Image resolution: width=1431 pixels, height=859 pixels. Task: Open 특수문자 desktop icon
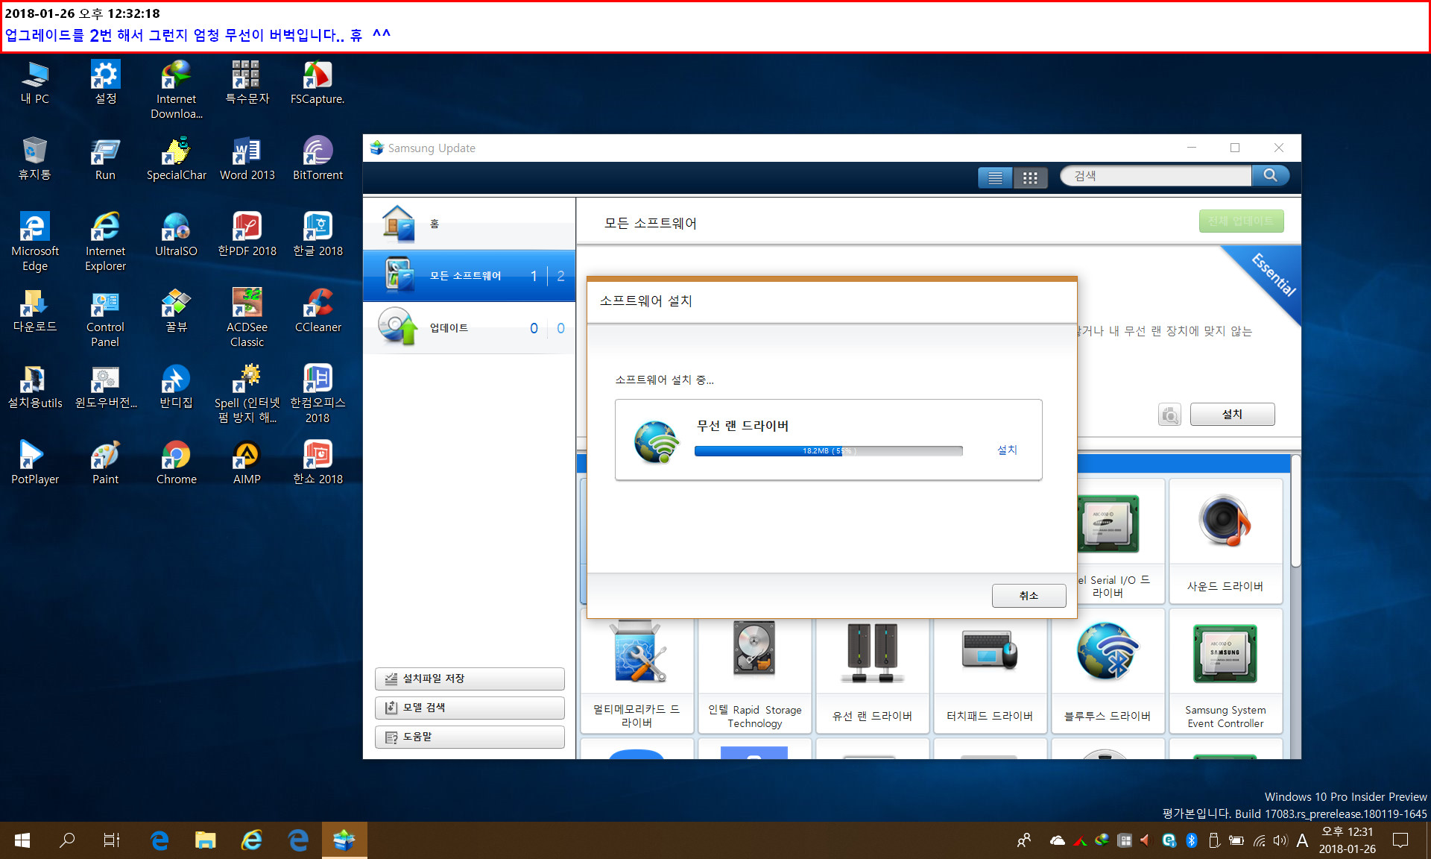click(x=247, y=83)
